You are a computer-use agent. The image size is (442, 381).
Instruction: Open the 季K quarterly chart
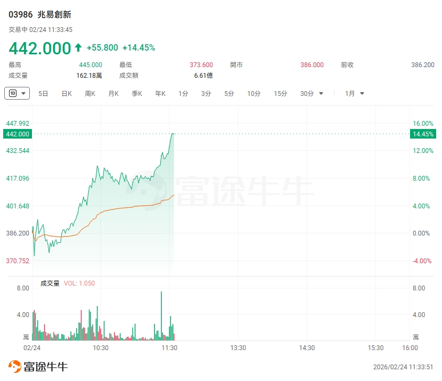click(137, 94)
